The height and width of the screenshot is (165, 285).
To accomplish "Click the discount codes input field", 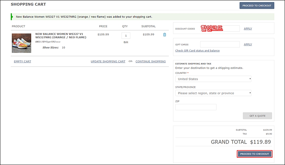I will pyautogui.click(x=220, y=29).
